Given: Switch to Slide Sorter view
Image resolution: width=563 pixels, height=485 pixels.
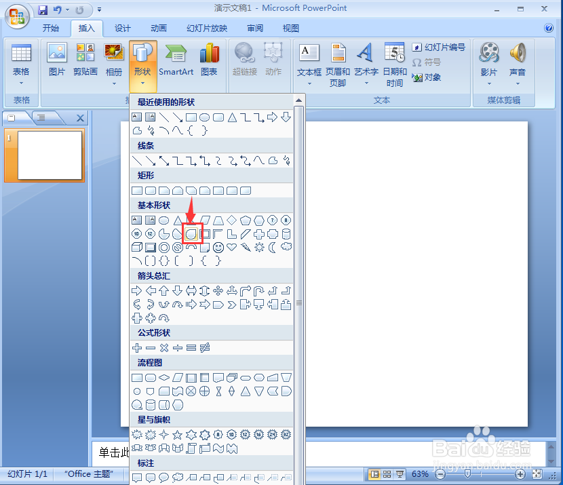Looking at the screenshot, I should click(x=387, y=474).
